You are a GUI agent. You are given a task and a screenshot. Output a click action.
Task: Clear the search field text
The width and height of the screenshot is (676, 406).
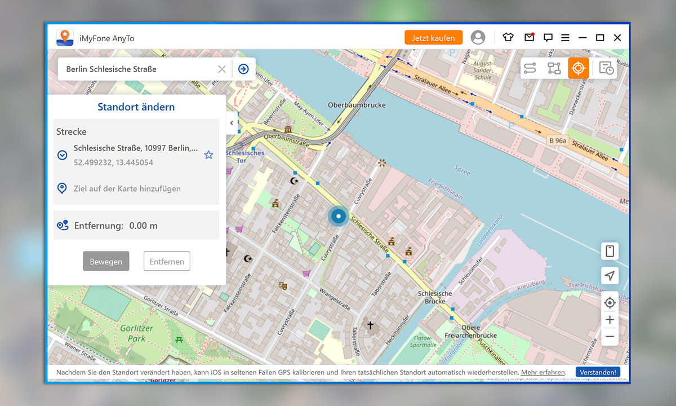pos(222,69)
